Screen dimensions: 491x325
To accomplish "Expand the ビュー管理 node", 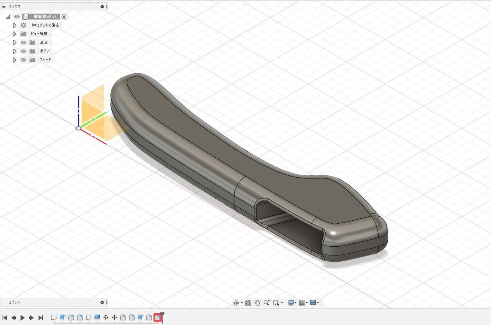I will [x=15, y=34].
